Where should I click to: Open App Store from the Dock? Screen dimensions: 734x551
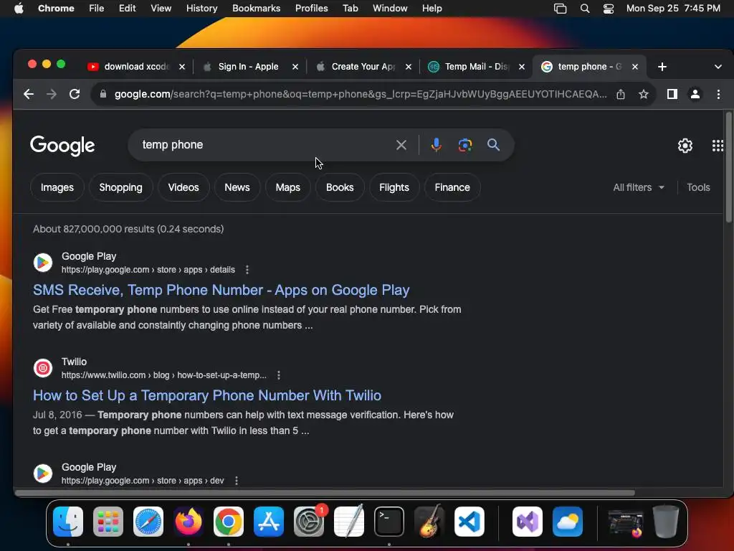pos(269,522)
